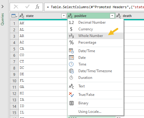This screenshot has height=118, width=144.
Task: Choose True/False data type
Action: pyautogui.click(x=96, y=95)
